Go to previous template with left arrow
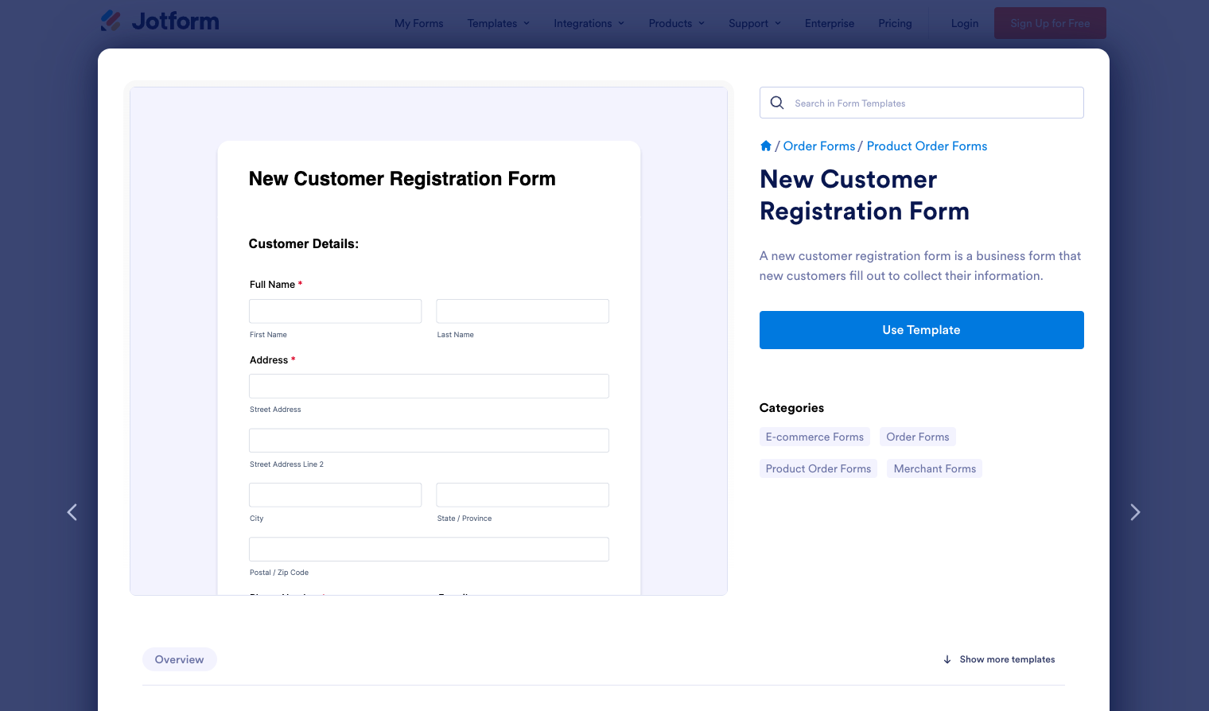 point(72,512)
